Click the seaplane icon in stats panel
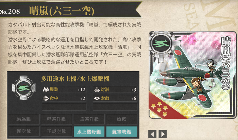 (23, 88)
